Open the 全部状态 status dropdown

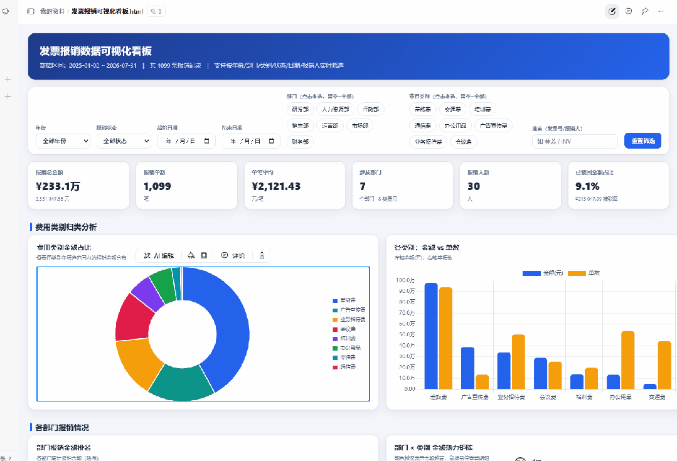pyautogui.click(x=124, y=141)
